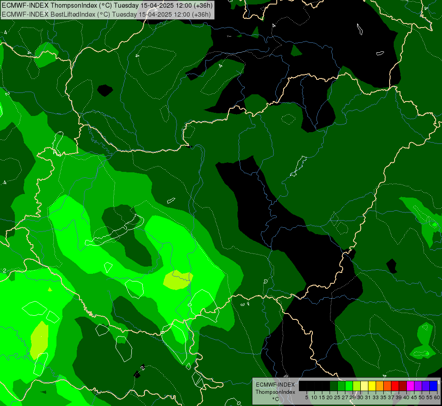Click the legend scale value 60
The height and width of the screenshot is (406, 442).
tap(437, 397)
